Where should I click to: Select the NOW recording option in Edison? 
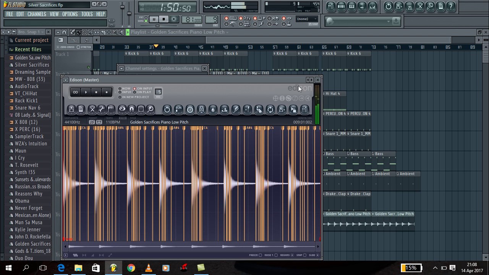coord(124,89)
